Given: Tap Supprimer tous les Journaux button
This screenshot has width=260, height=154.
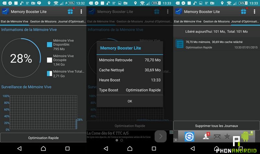Looking at the screenshot, I should (x=216, y=126).
